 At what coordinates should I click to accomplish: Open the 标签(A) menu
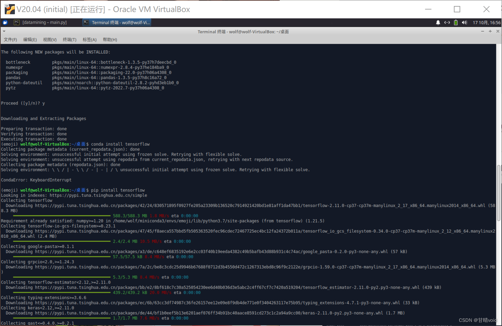point(90,40)
